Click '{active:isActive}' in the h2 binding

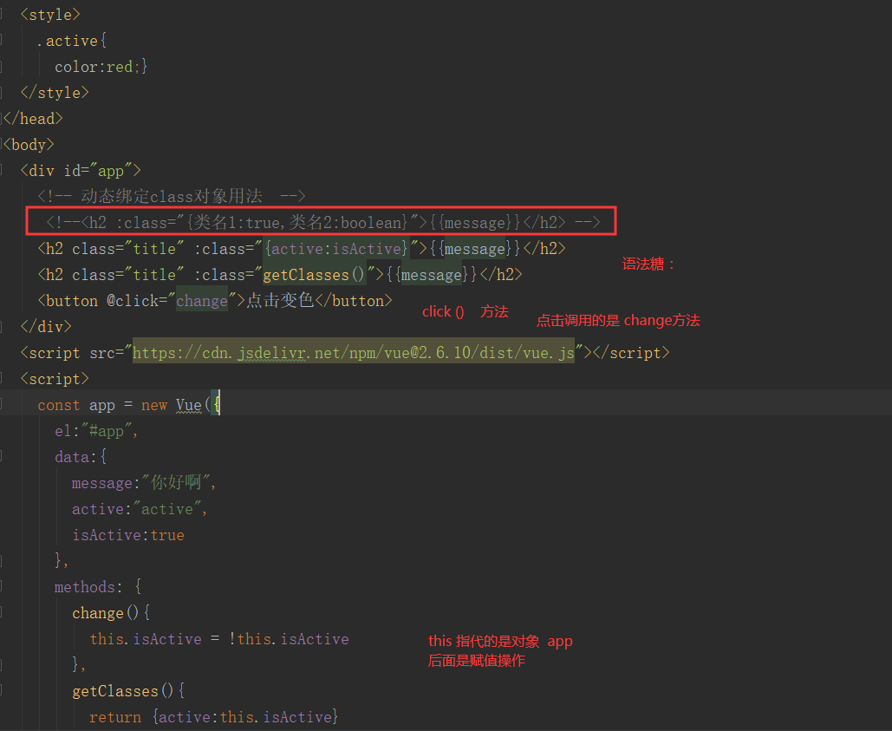tap(336, 249)
